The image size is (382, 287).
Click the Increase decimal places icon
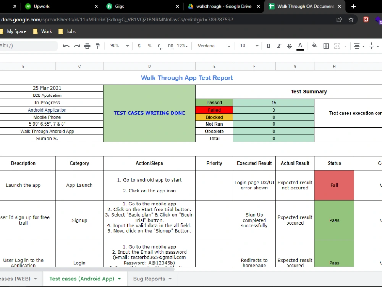point(170,46)
